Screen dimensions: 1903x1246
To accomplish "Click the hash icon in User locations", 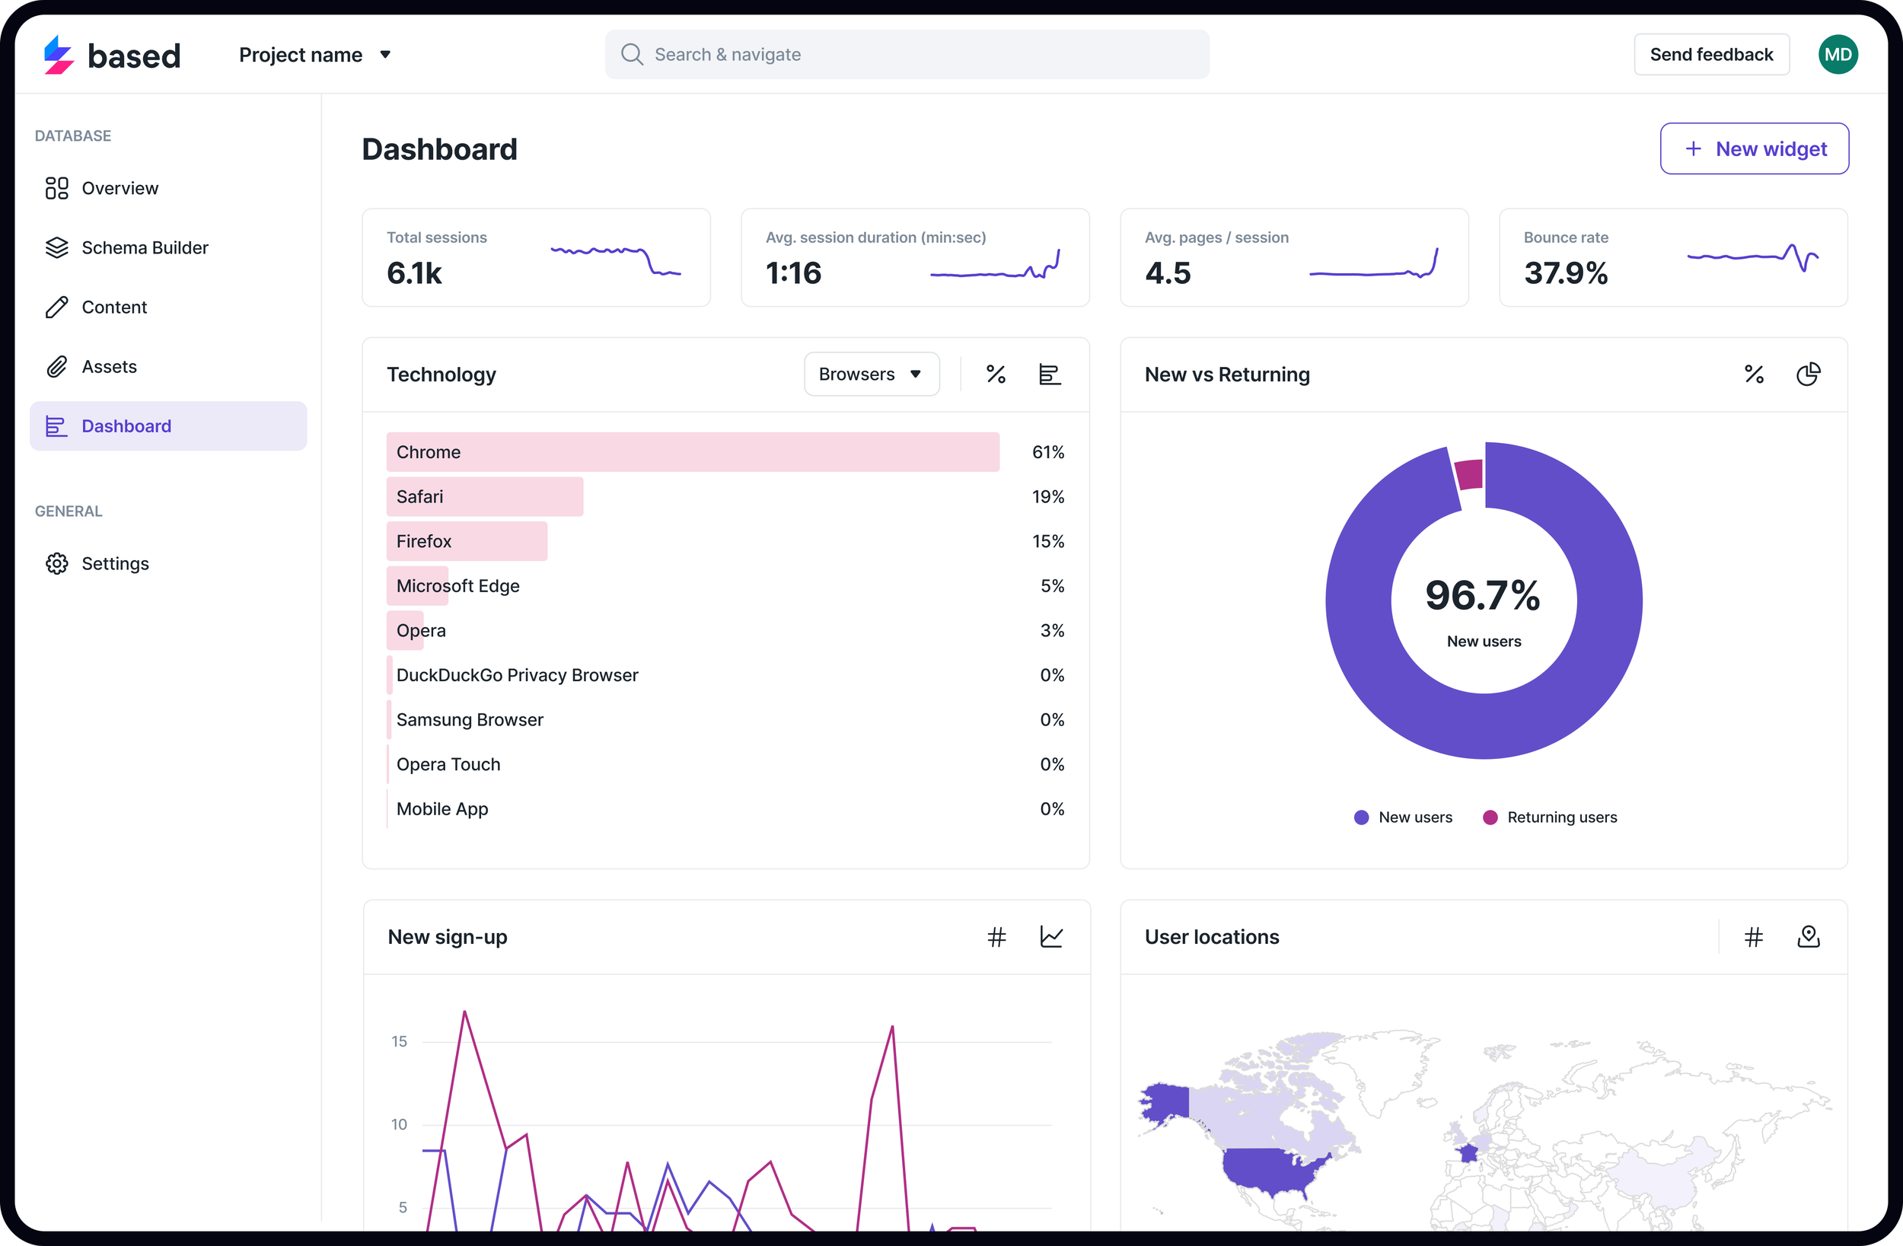I will coord(1754,936).
